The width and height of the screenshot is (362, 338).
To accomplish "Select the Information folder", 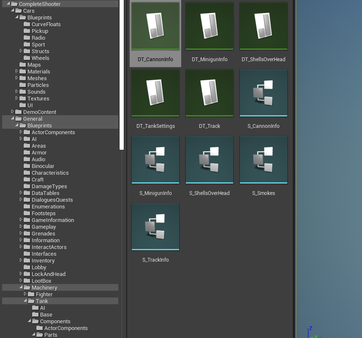I will click(41, 240).
